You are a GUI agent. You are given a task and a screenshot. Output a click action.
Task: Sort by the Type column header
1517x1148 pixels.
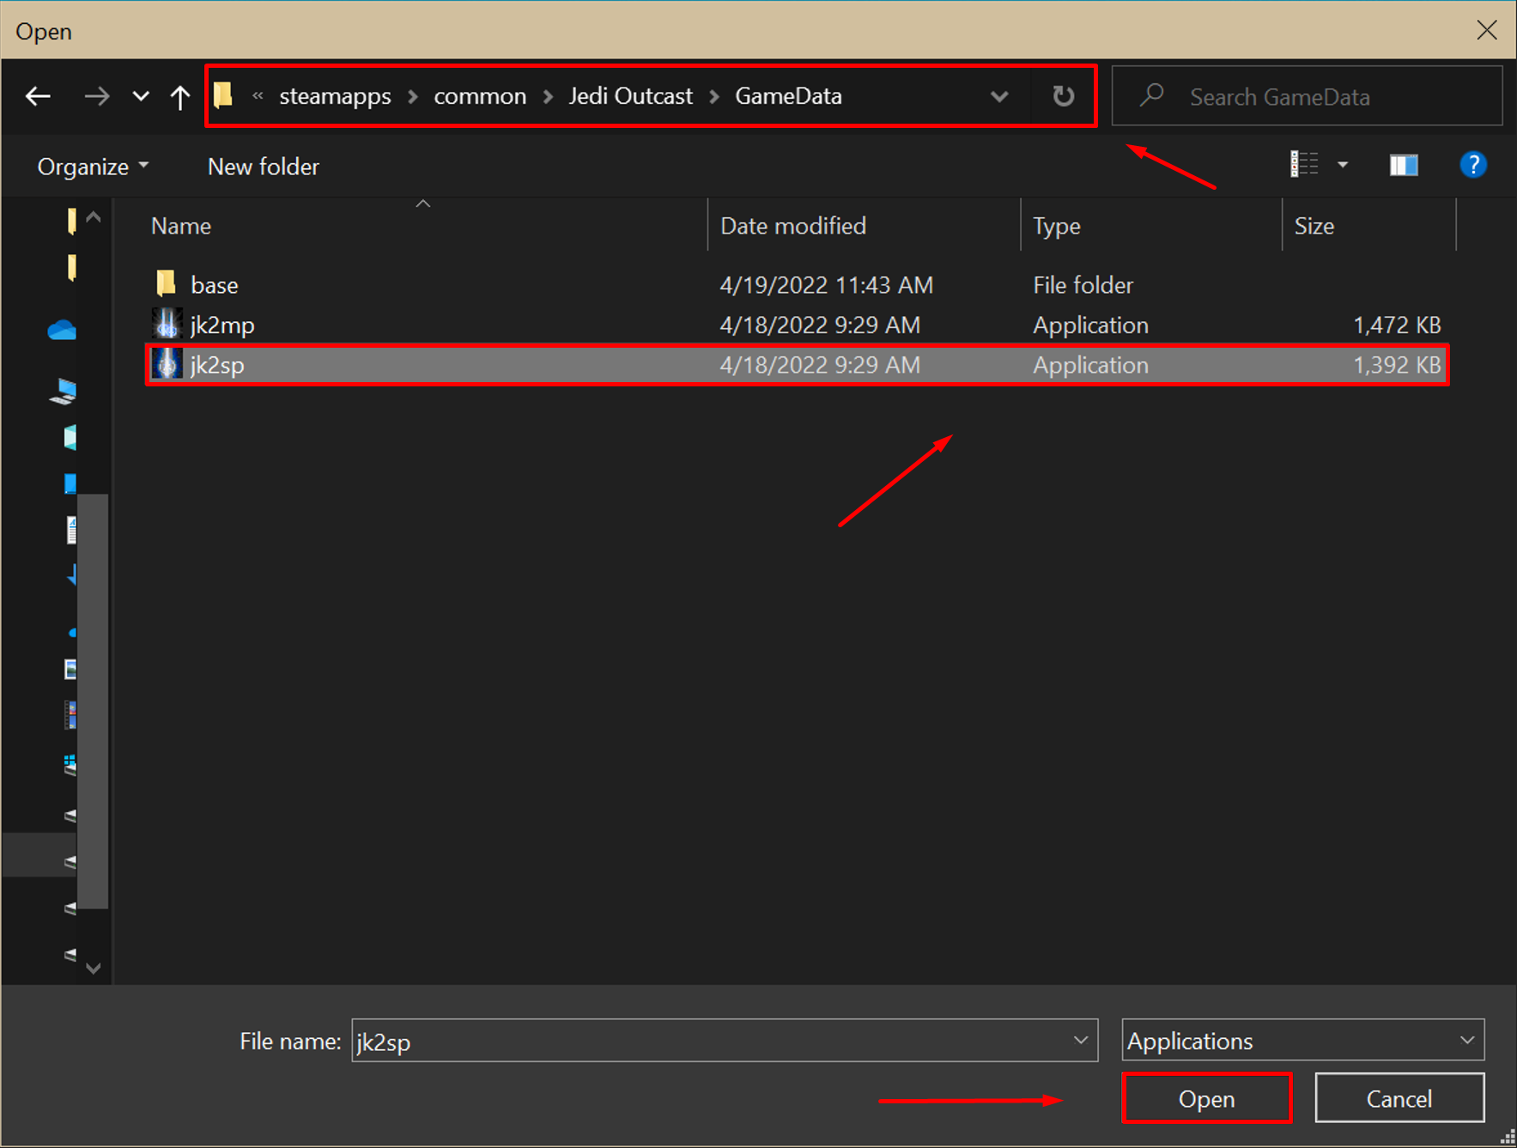click(x=1057, y=226)
